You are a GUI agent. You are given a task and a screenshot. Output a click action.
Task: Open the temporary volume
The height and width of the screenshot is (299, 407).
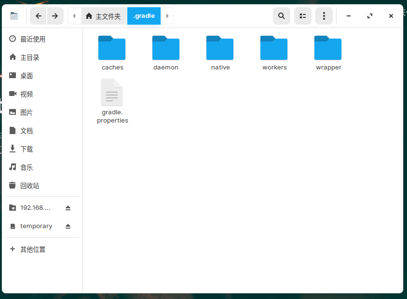[35, 226]
